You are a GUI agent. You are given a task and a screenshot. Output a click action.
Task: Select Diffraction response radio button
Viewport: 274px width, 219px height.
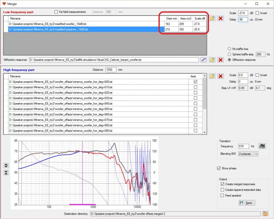point(229,60)
